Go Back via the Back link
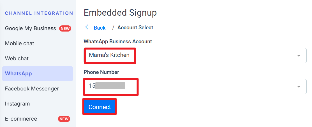The image size is (312, 127). point(100,28)
